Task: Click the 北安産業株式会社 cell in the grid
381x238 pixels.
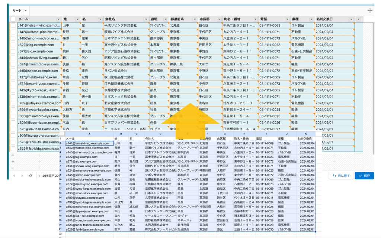Action: pyautogui.click(x=127, y=103)
